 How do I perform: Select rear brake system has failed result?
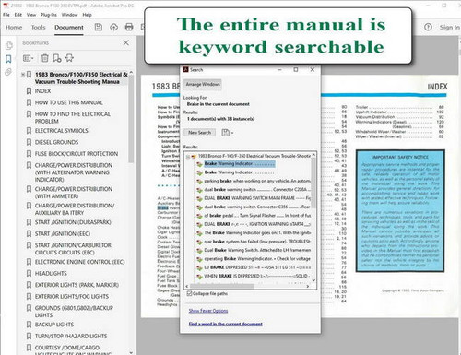pos(257,242)
